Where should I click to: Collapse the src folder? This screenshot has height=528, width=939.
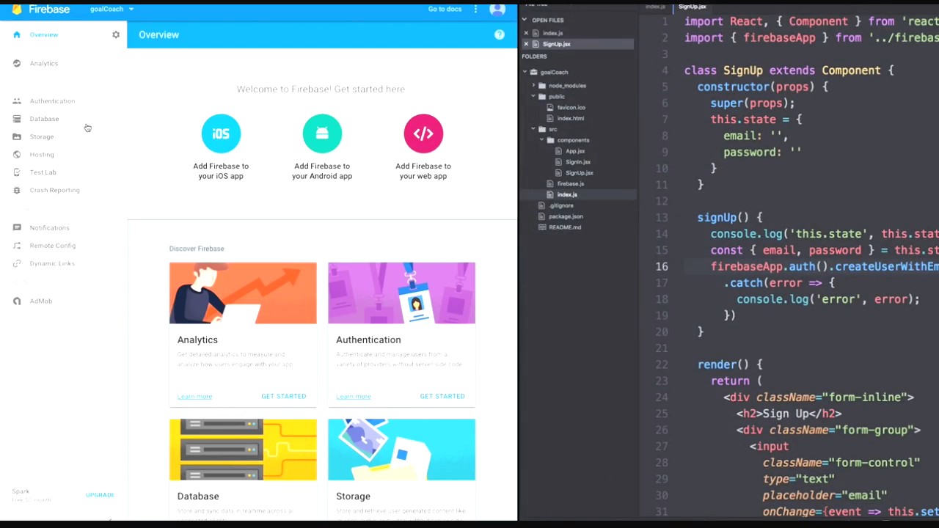point(534,129)
